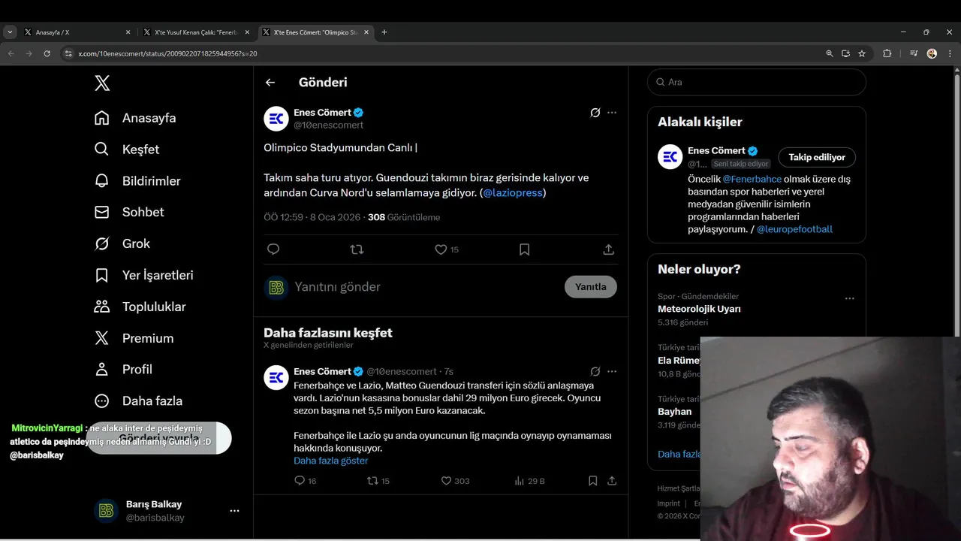The width and height of the screenshot is (961, 541).
Task: Click the Ara search field
Action: [x=757, y=83]
